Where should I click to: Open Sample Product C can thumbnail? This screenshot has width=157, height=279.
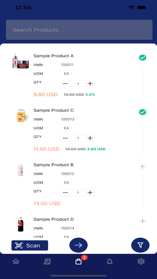[20, 116]
